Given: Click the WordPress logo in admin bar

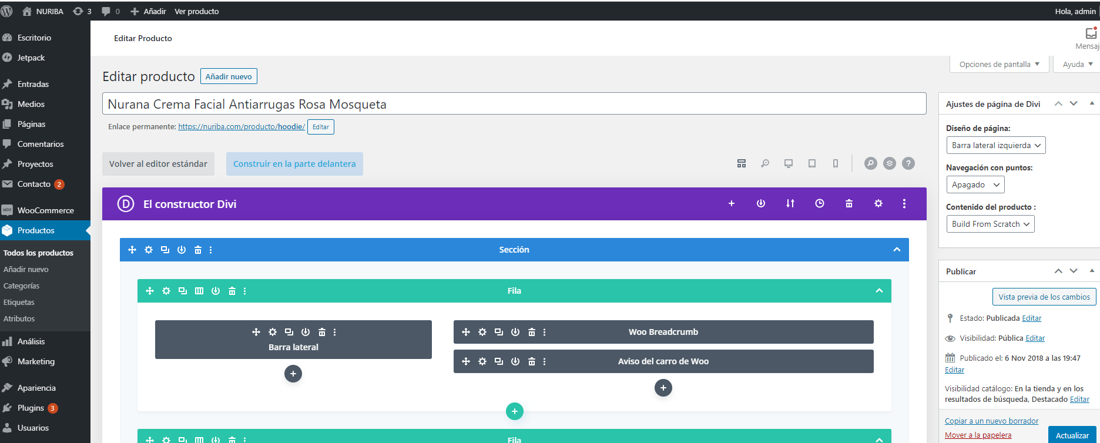Looking at the screenshot, I should [7, 11].
